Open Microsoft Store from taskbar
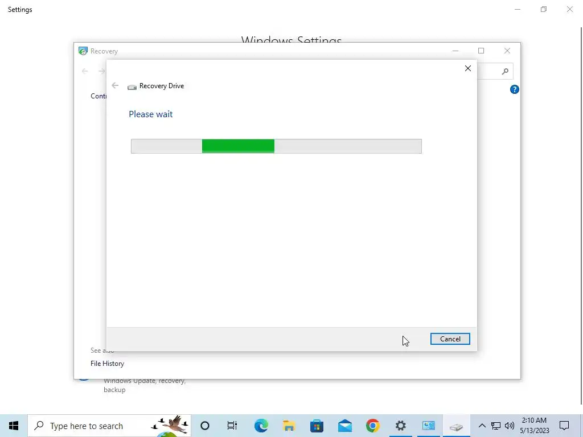The height and width of the screenshot is (437, 583). tap(317, 426)
